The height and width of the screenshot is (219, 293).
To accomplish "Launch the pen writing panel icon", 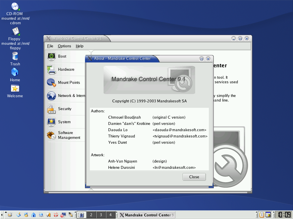I will pyautogui.click(x=71, y=215).
